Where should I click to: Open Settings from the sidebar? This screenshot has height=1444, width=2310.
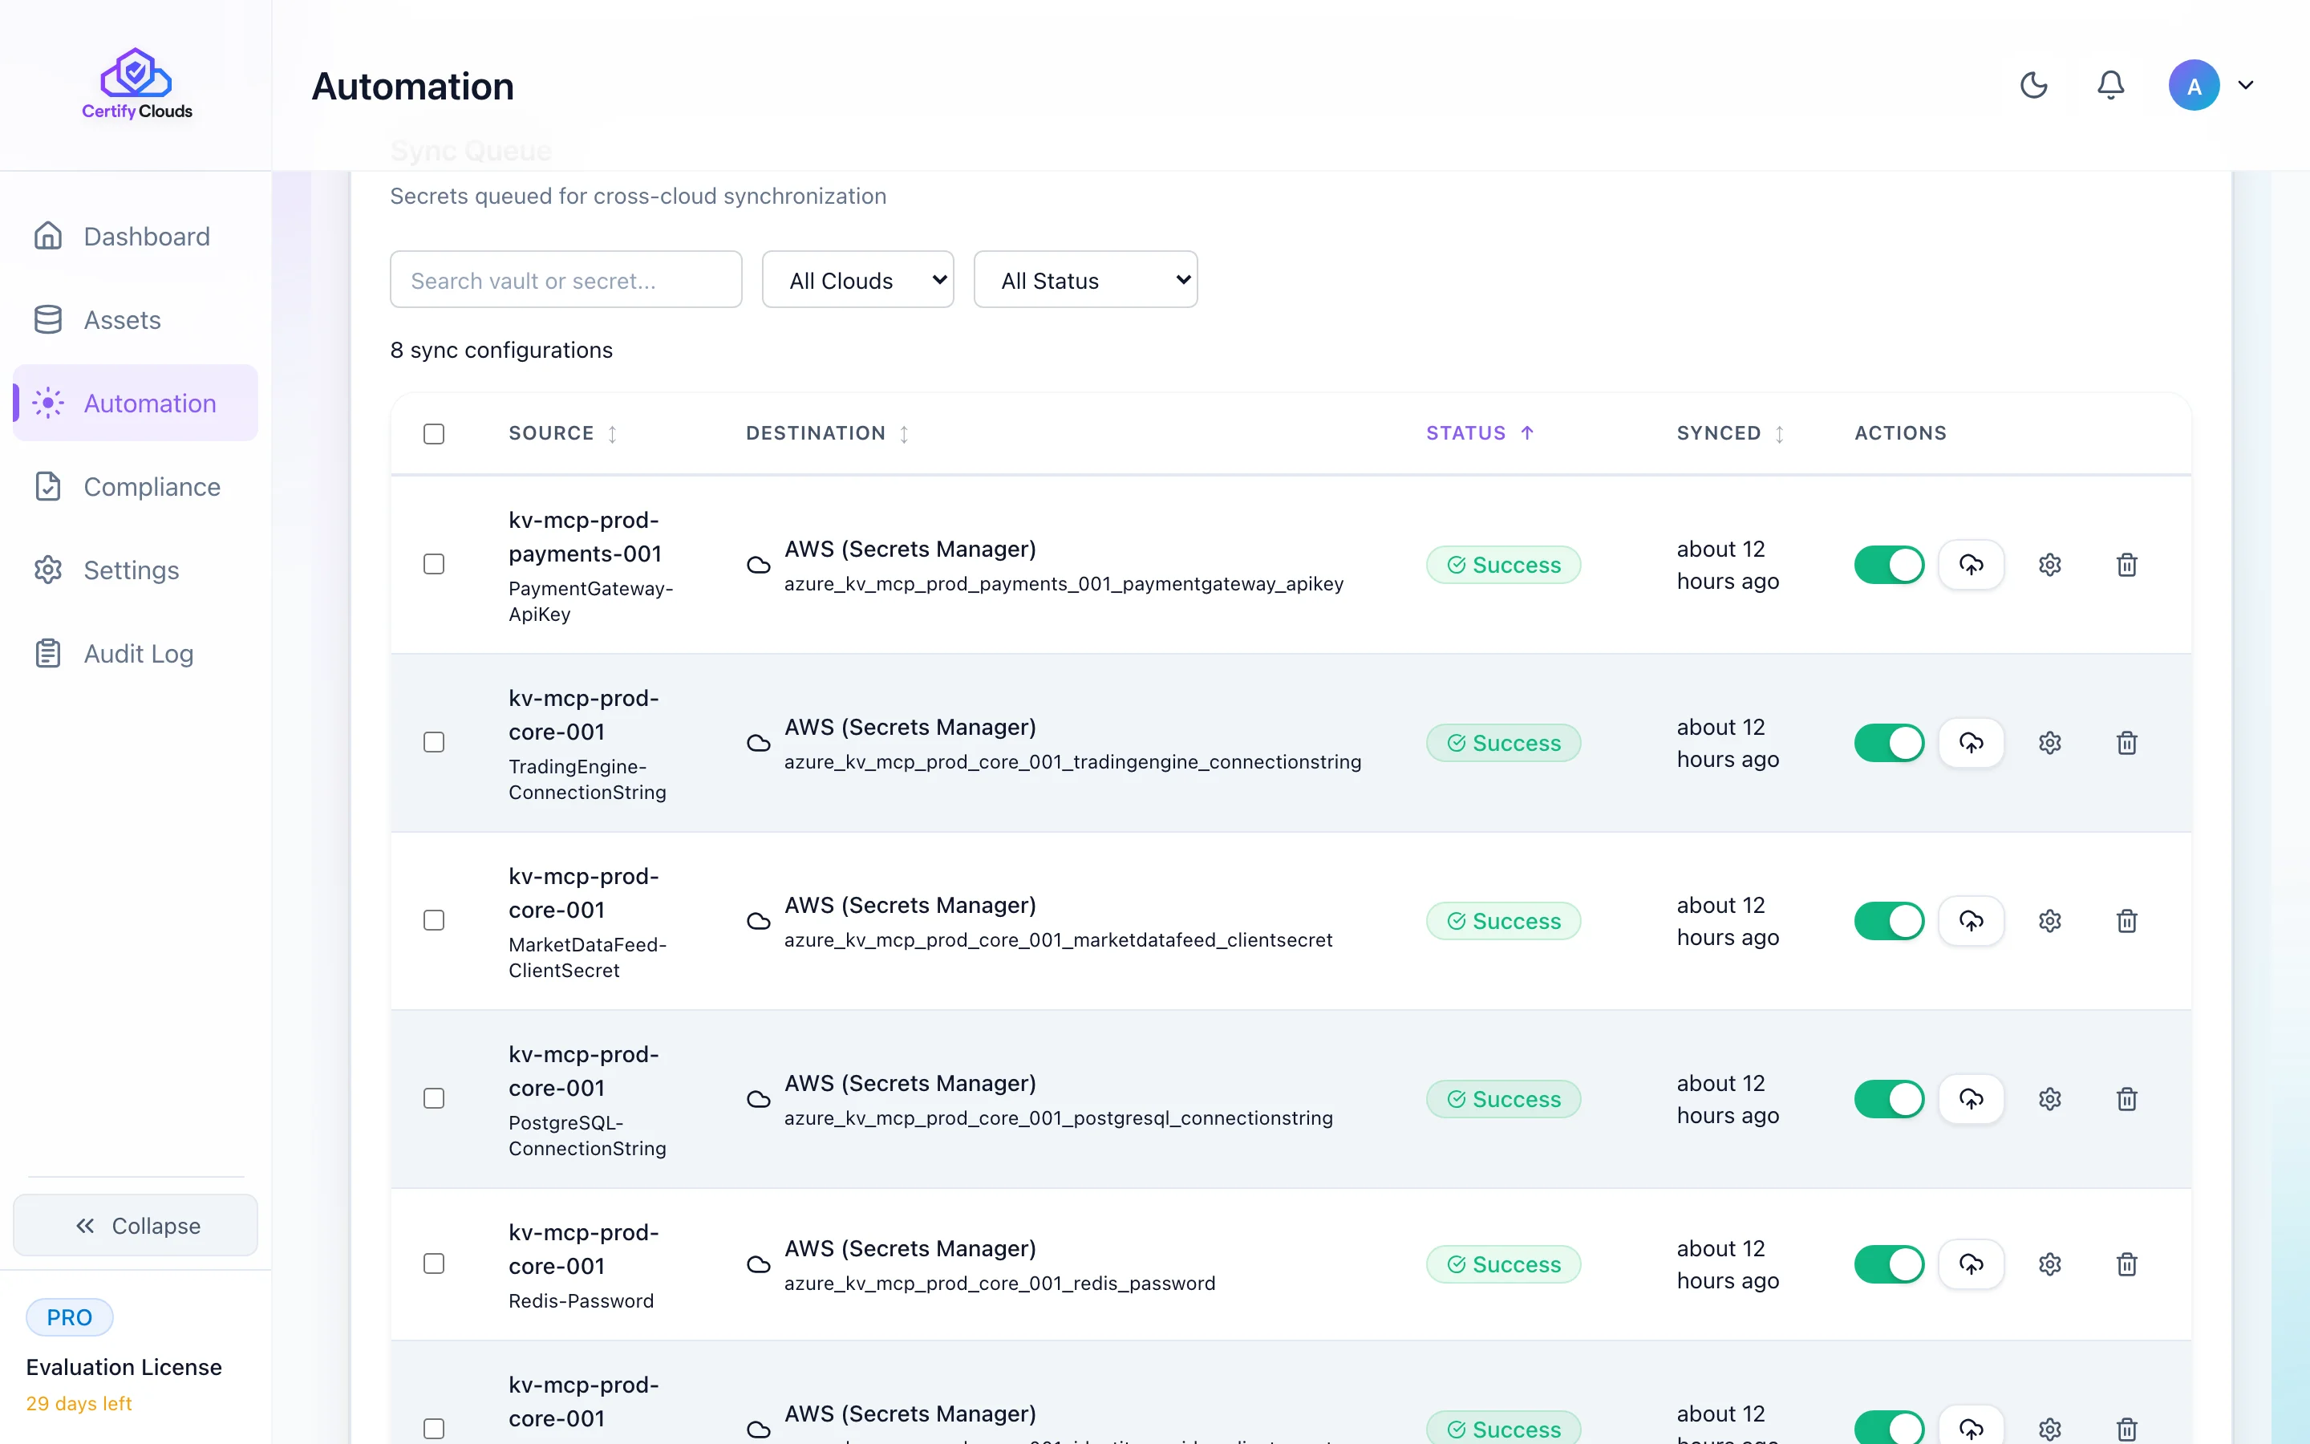[x=131, y=570]
